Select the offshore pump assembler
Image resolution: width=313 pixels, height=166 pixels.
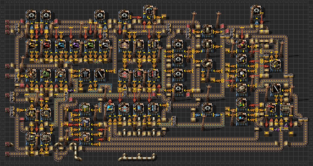tap(61, 75)
